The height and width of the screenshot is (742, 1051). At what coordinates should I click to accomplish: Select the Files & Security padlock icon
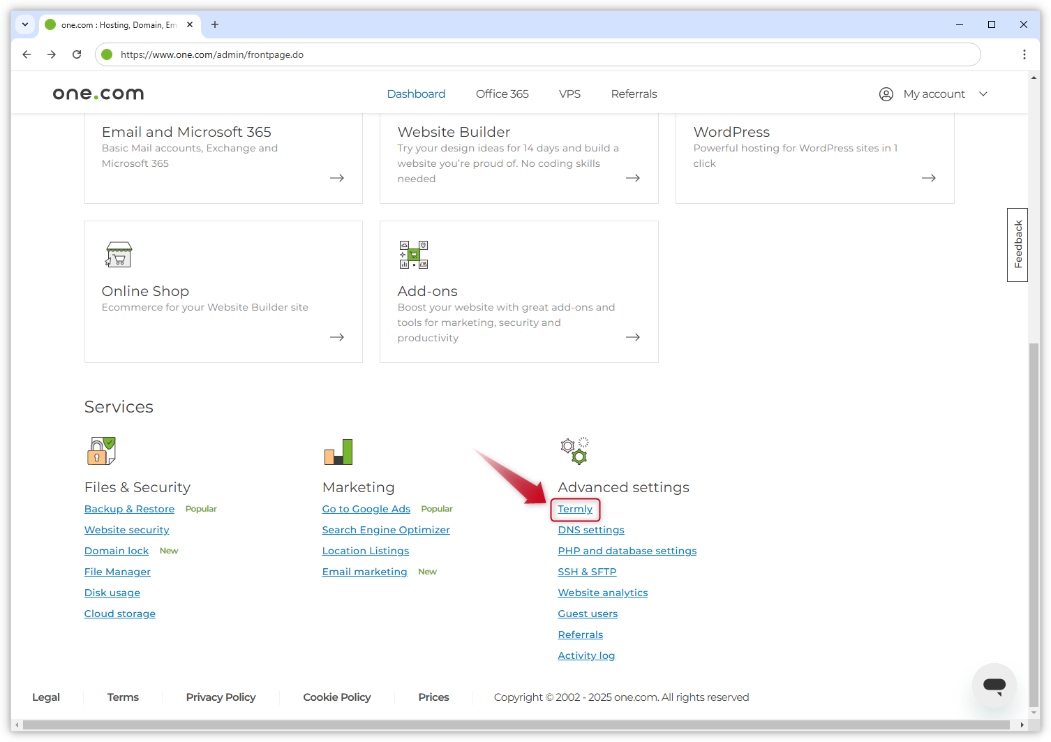[100, 451]
